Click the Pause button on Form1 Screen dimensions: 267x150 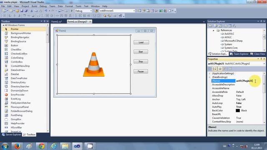(141, 72)
